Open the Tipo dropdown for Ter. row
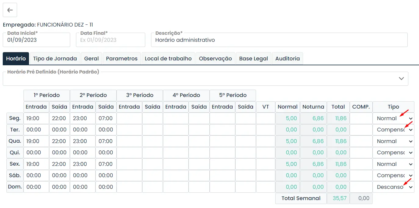Viewport: 419px width, 208px height. [x=393, y=130]
